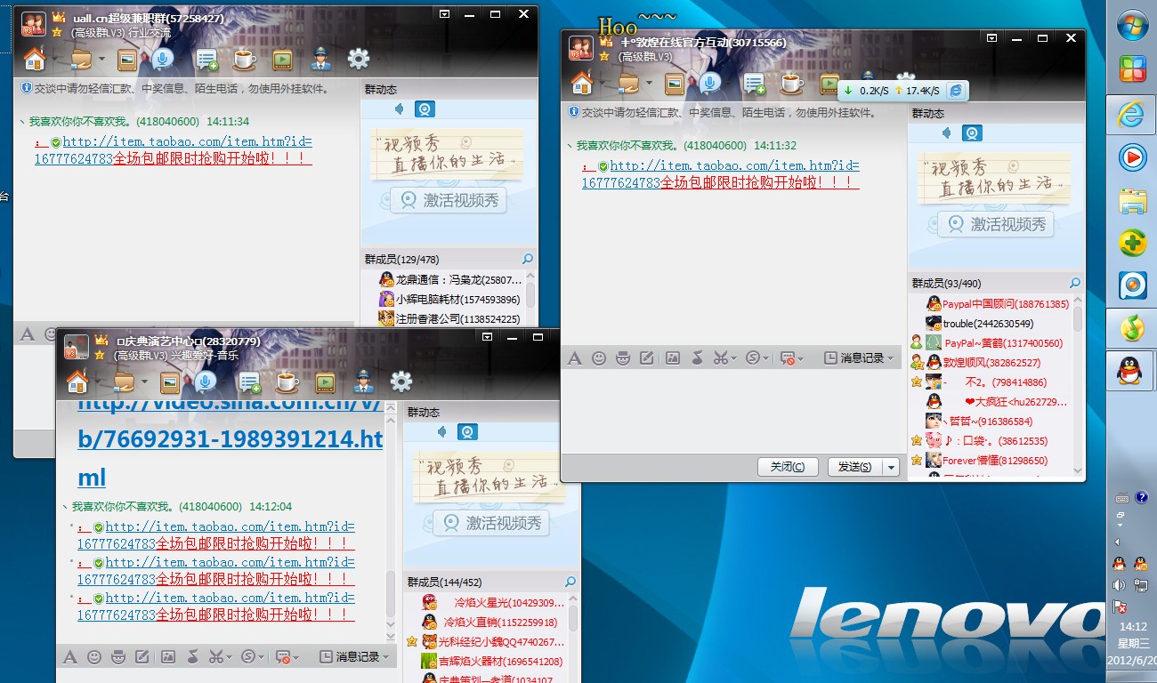The image size is (1157, 683).
Task: Click 激活视频秀 in 敦煌在线官方互动 window
Action: (x=996, y=224)
